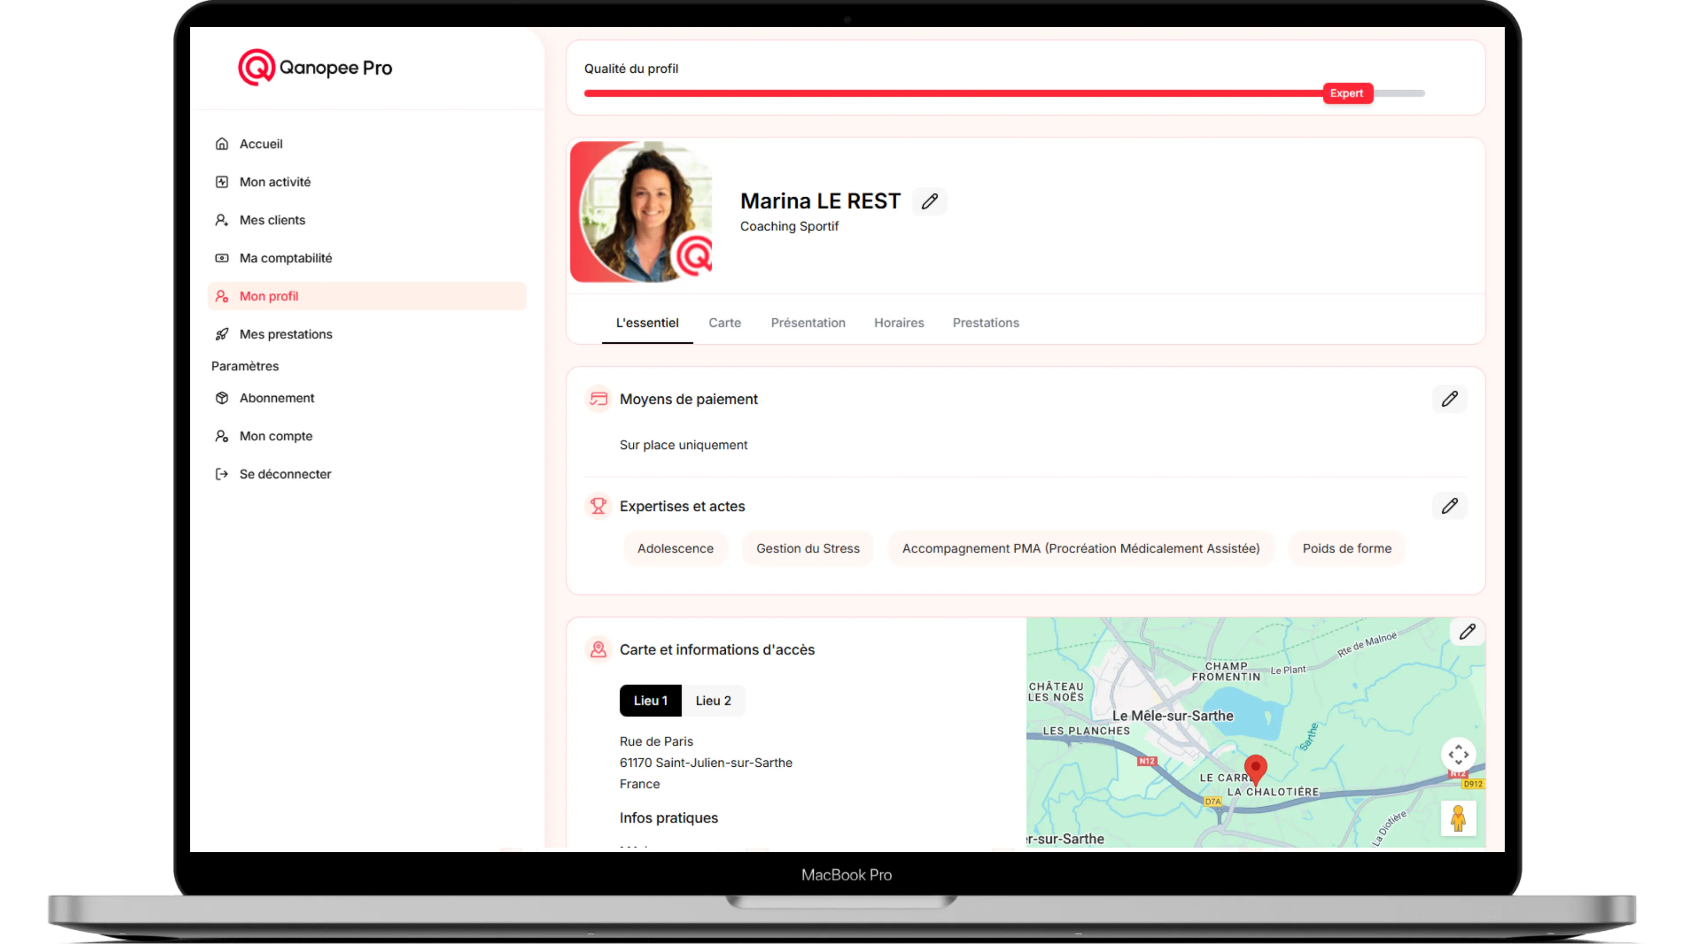
Task: Edit the Moyens de paiement section
Action: click(x=1449, y=399)
